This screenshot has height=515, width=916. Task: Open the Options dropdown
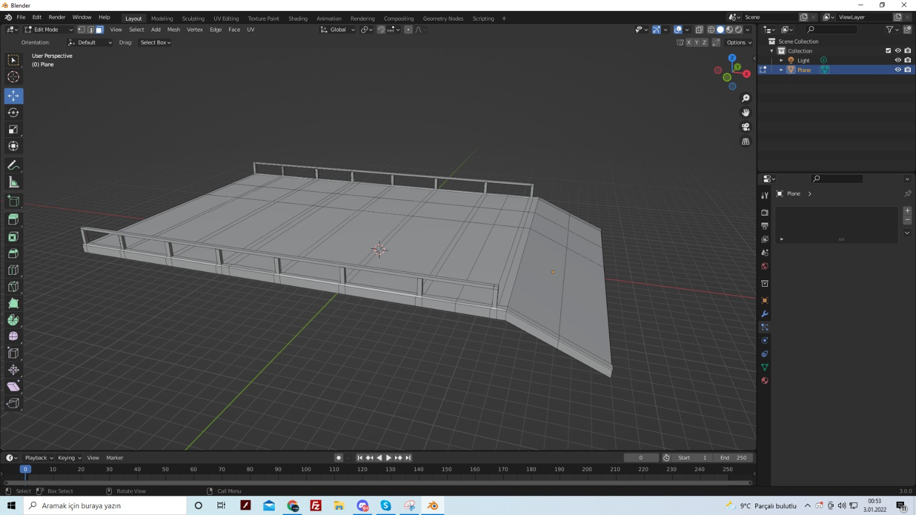tap(739, 42)
